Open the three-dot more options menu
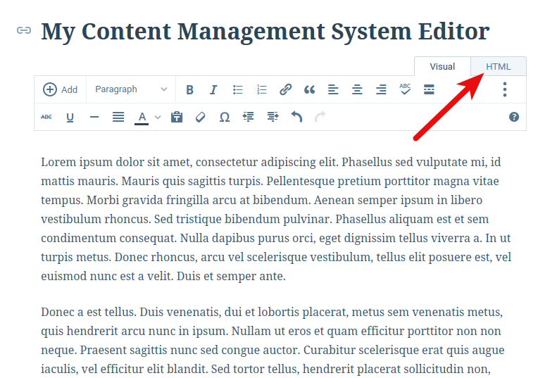 click(x=504, y=89)
